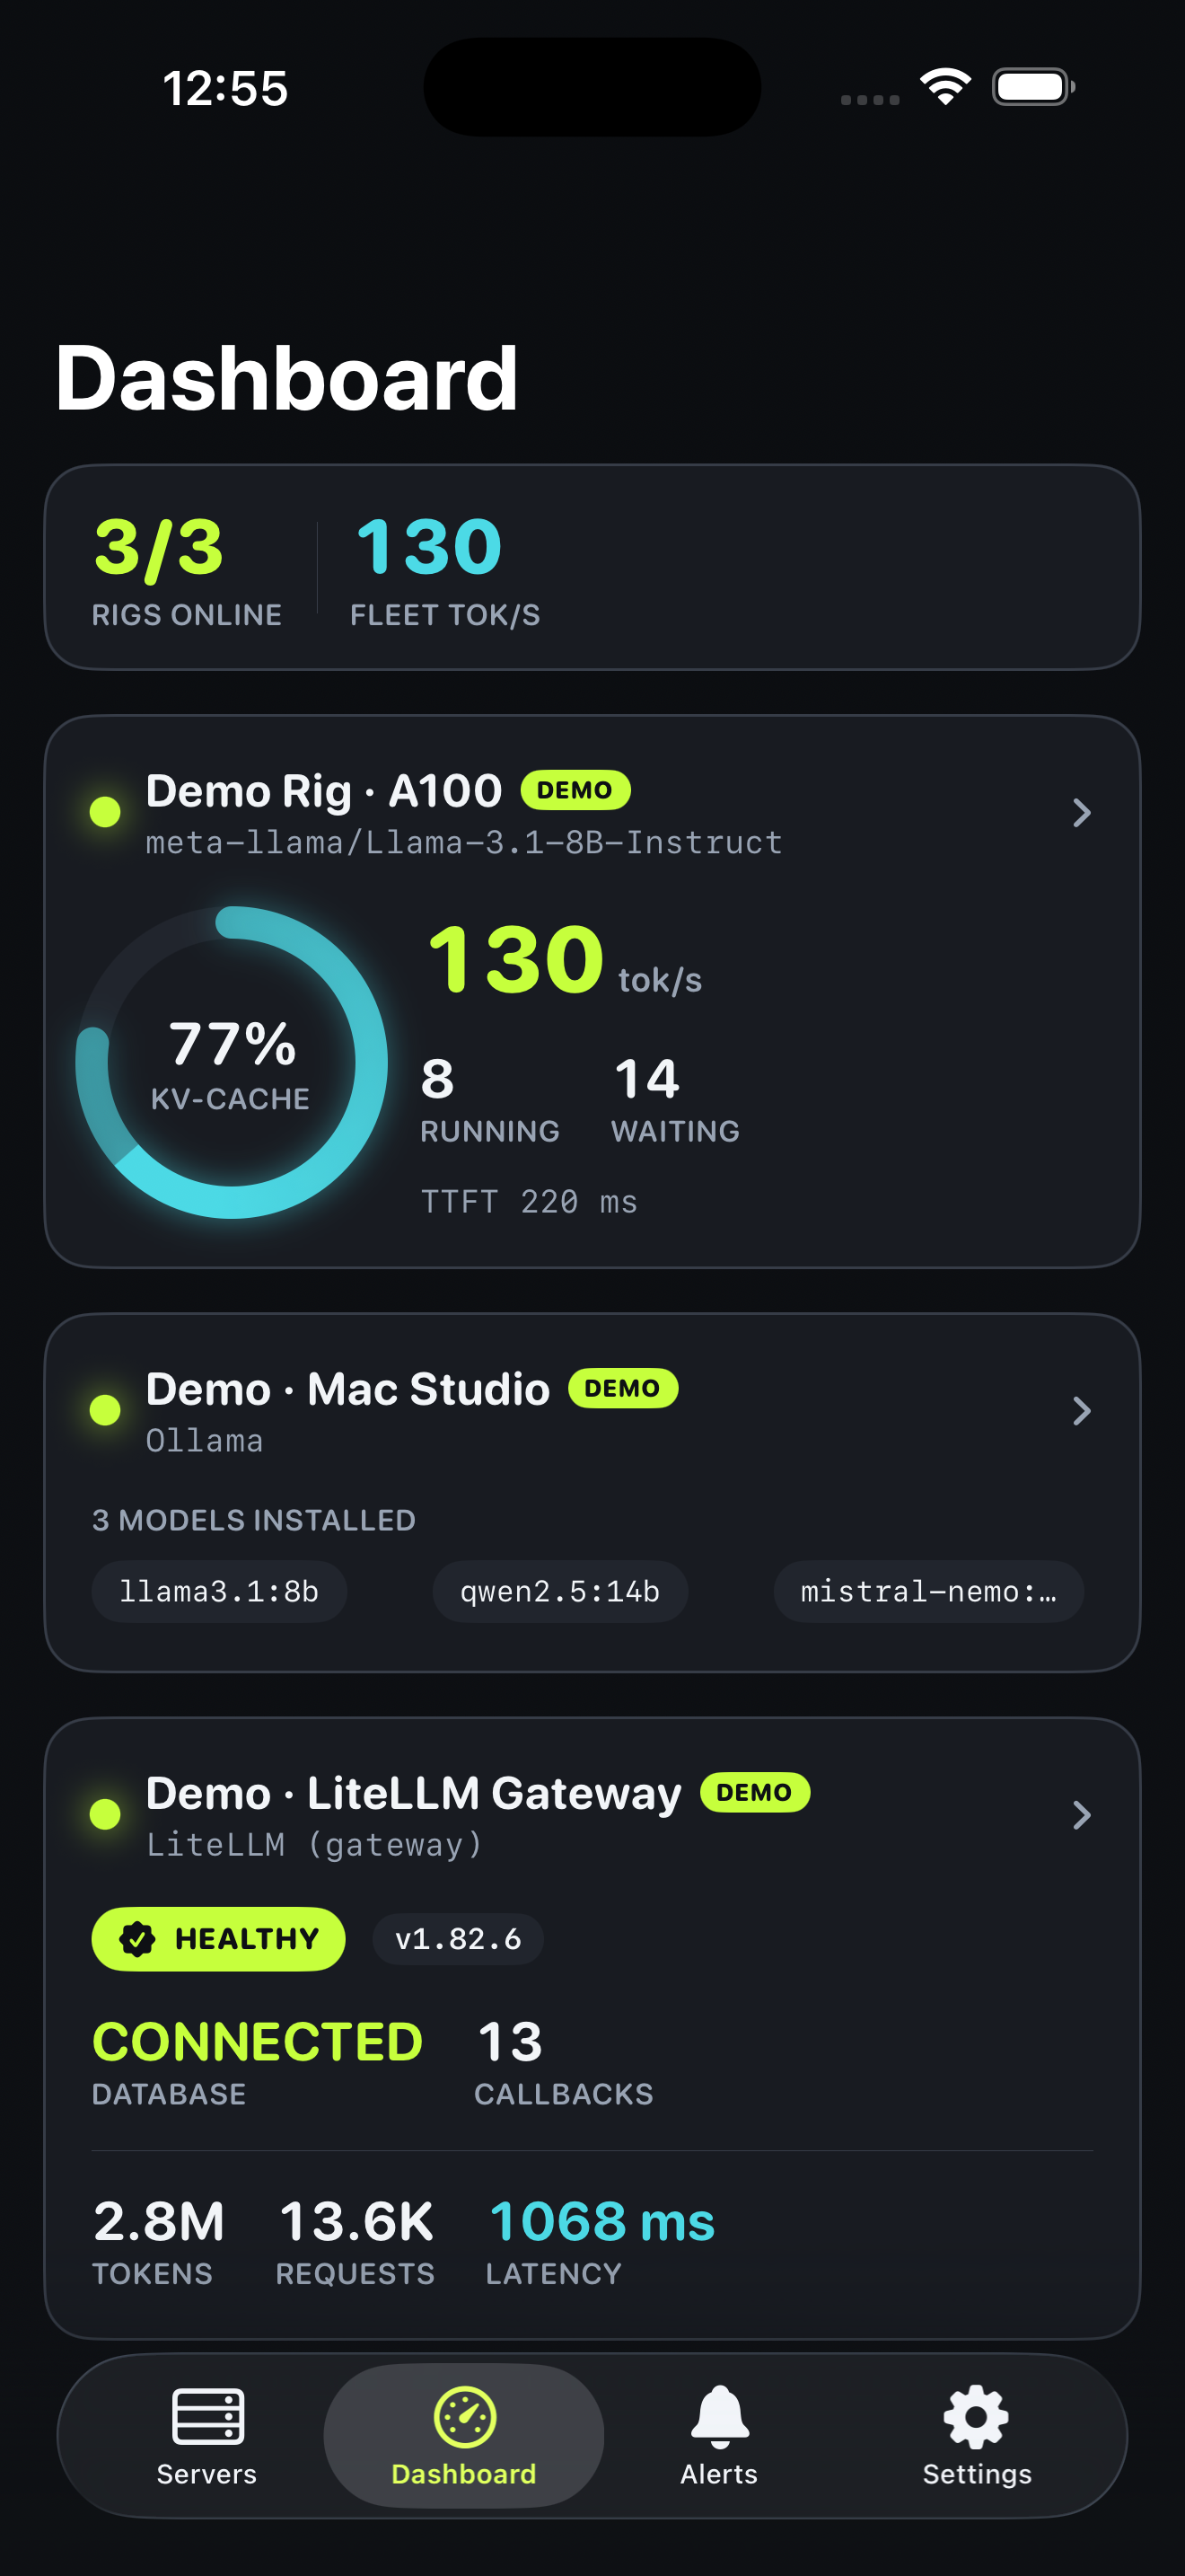
Task: Tap the checkmark seal icon in HEALTHY badge
Action: tap(136, 1939)
